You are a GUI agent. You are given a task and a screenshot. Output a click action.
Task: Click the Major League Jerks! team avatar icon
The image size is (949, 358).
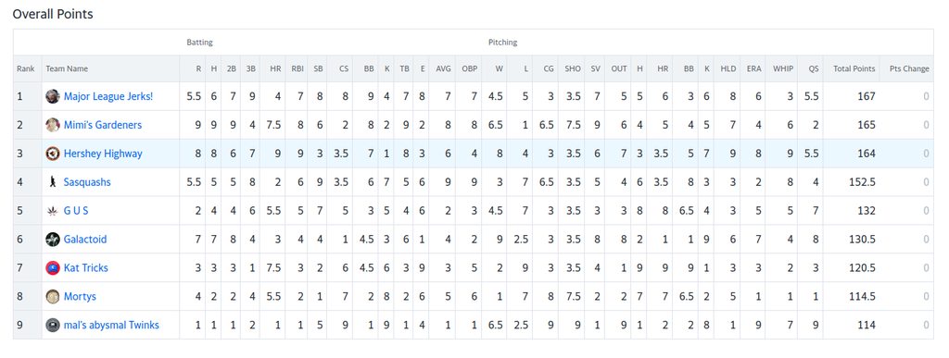(53, 96)
